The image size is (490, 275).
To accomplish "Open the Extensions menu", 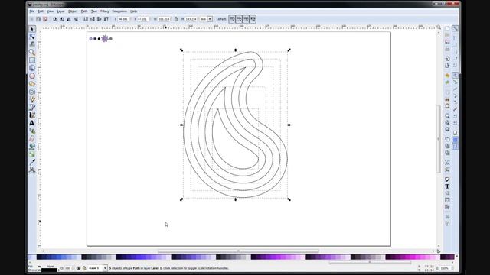I will click(x=119, y=11).
